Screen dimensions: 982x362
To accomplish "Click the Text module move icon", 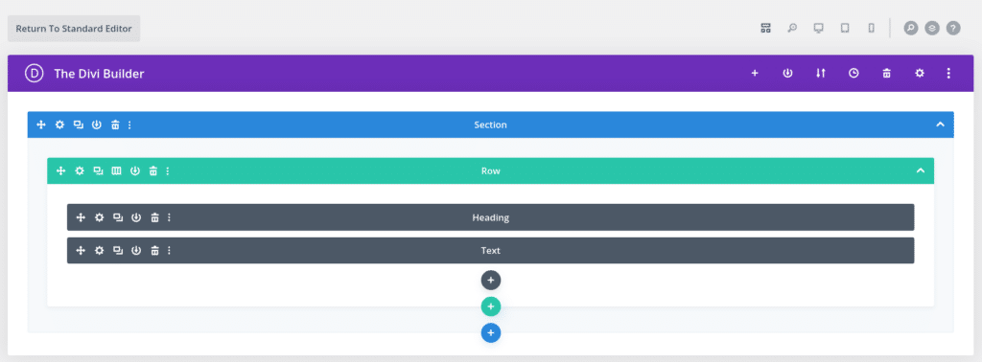I will click(81, 250).
